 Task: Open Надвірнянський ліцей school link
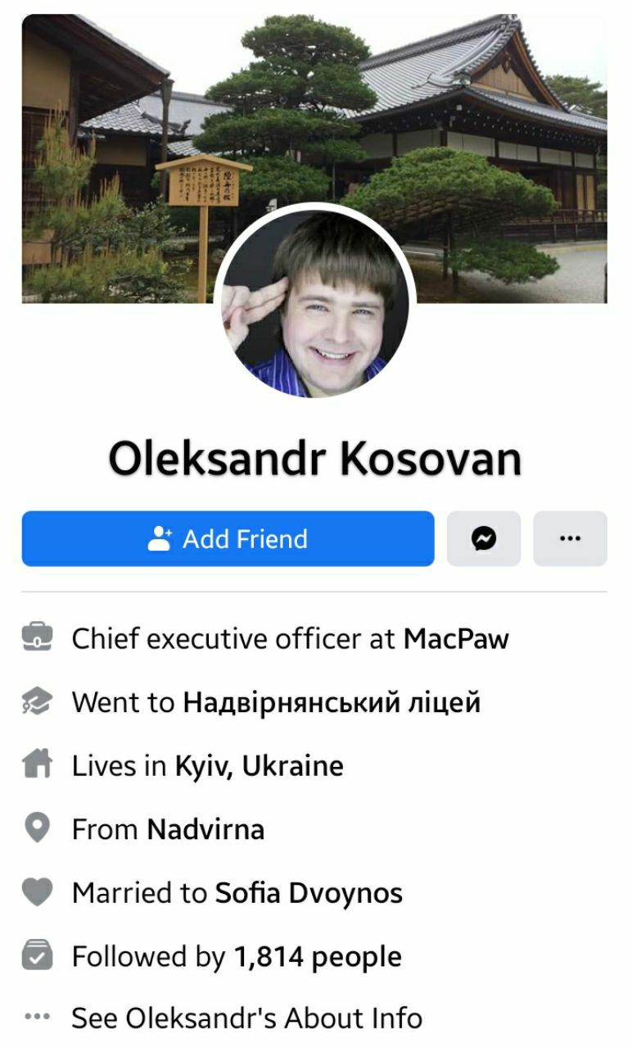(x=332, y=702)
